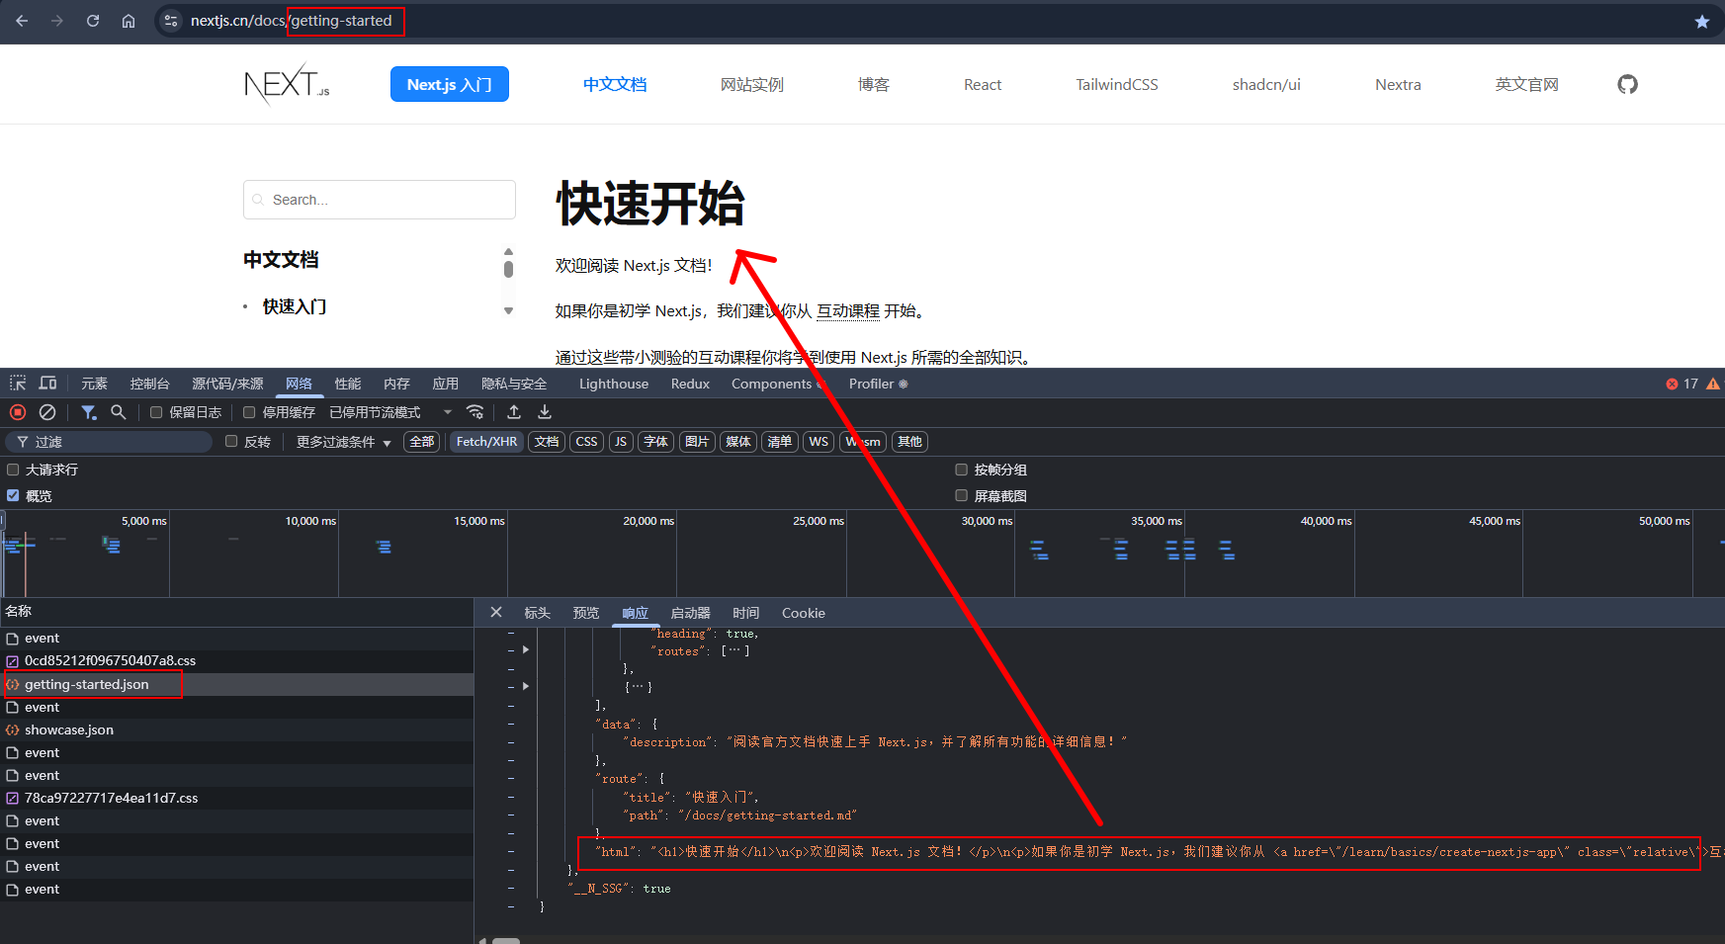Select the 0cd85212f096750407a8.css request
This screenshot has width=1725, height=944.
[x=236, y=660]
